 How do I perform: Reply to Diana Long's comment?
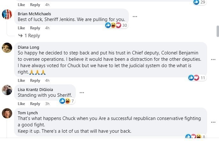click(x=35, y=81)
